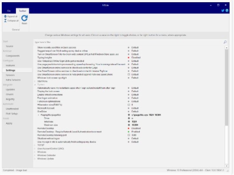Open the Source page in sidebar
Screen dimensions: 234x175
[x=10, y=46]
